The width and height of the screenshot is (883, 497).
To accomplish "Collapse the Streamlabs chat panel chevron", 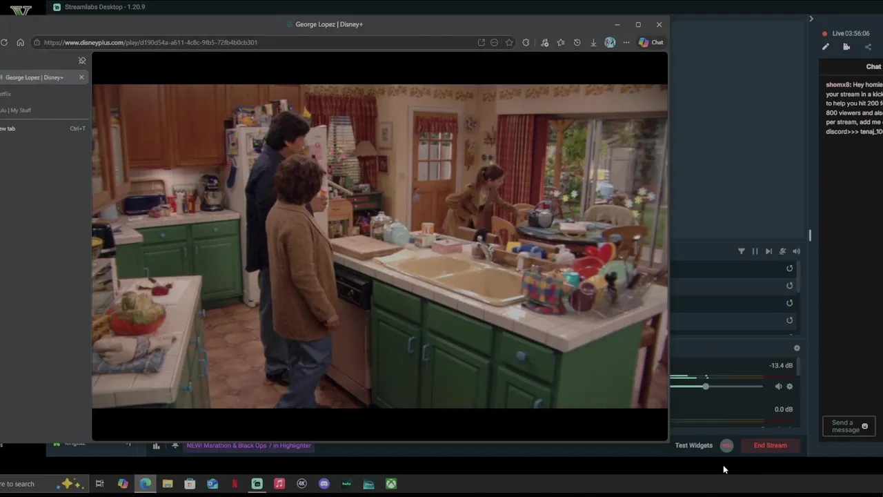I will click(x=811, y=19).
